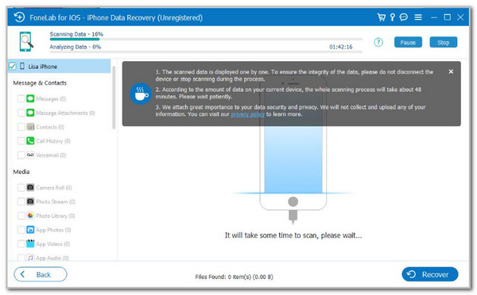The width and height of the screenshot is (477, 295).
Task: Check the Photo Stream checkbox
Action: pos(21,201)
